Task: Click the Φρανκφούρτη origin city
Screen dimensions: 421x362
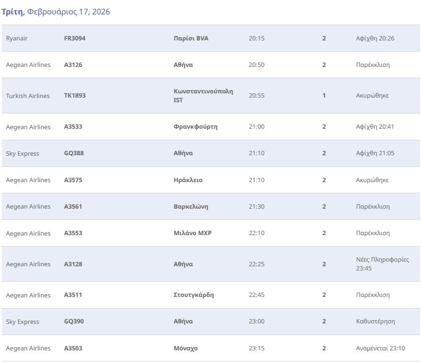Action: [196, 127]
